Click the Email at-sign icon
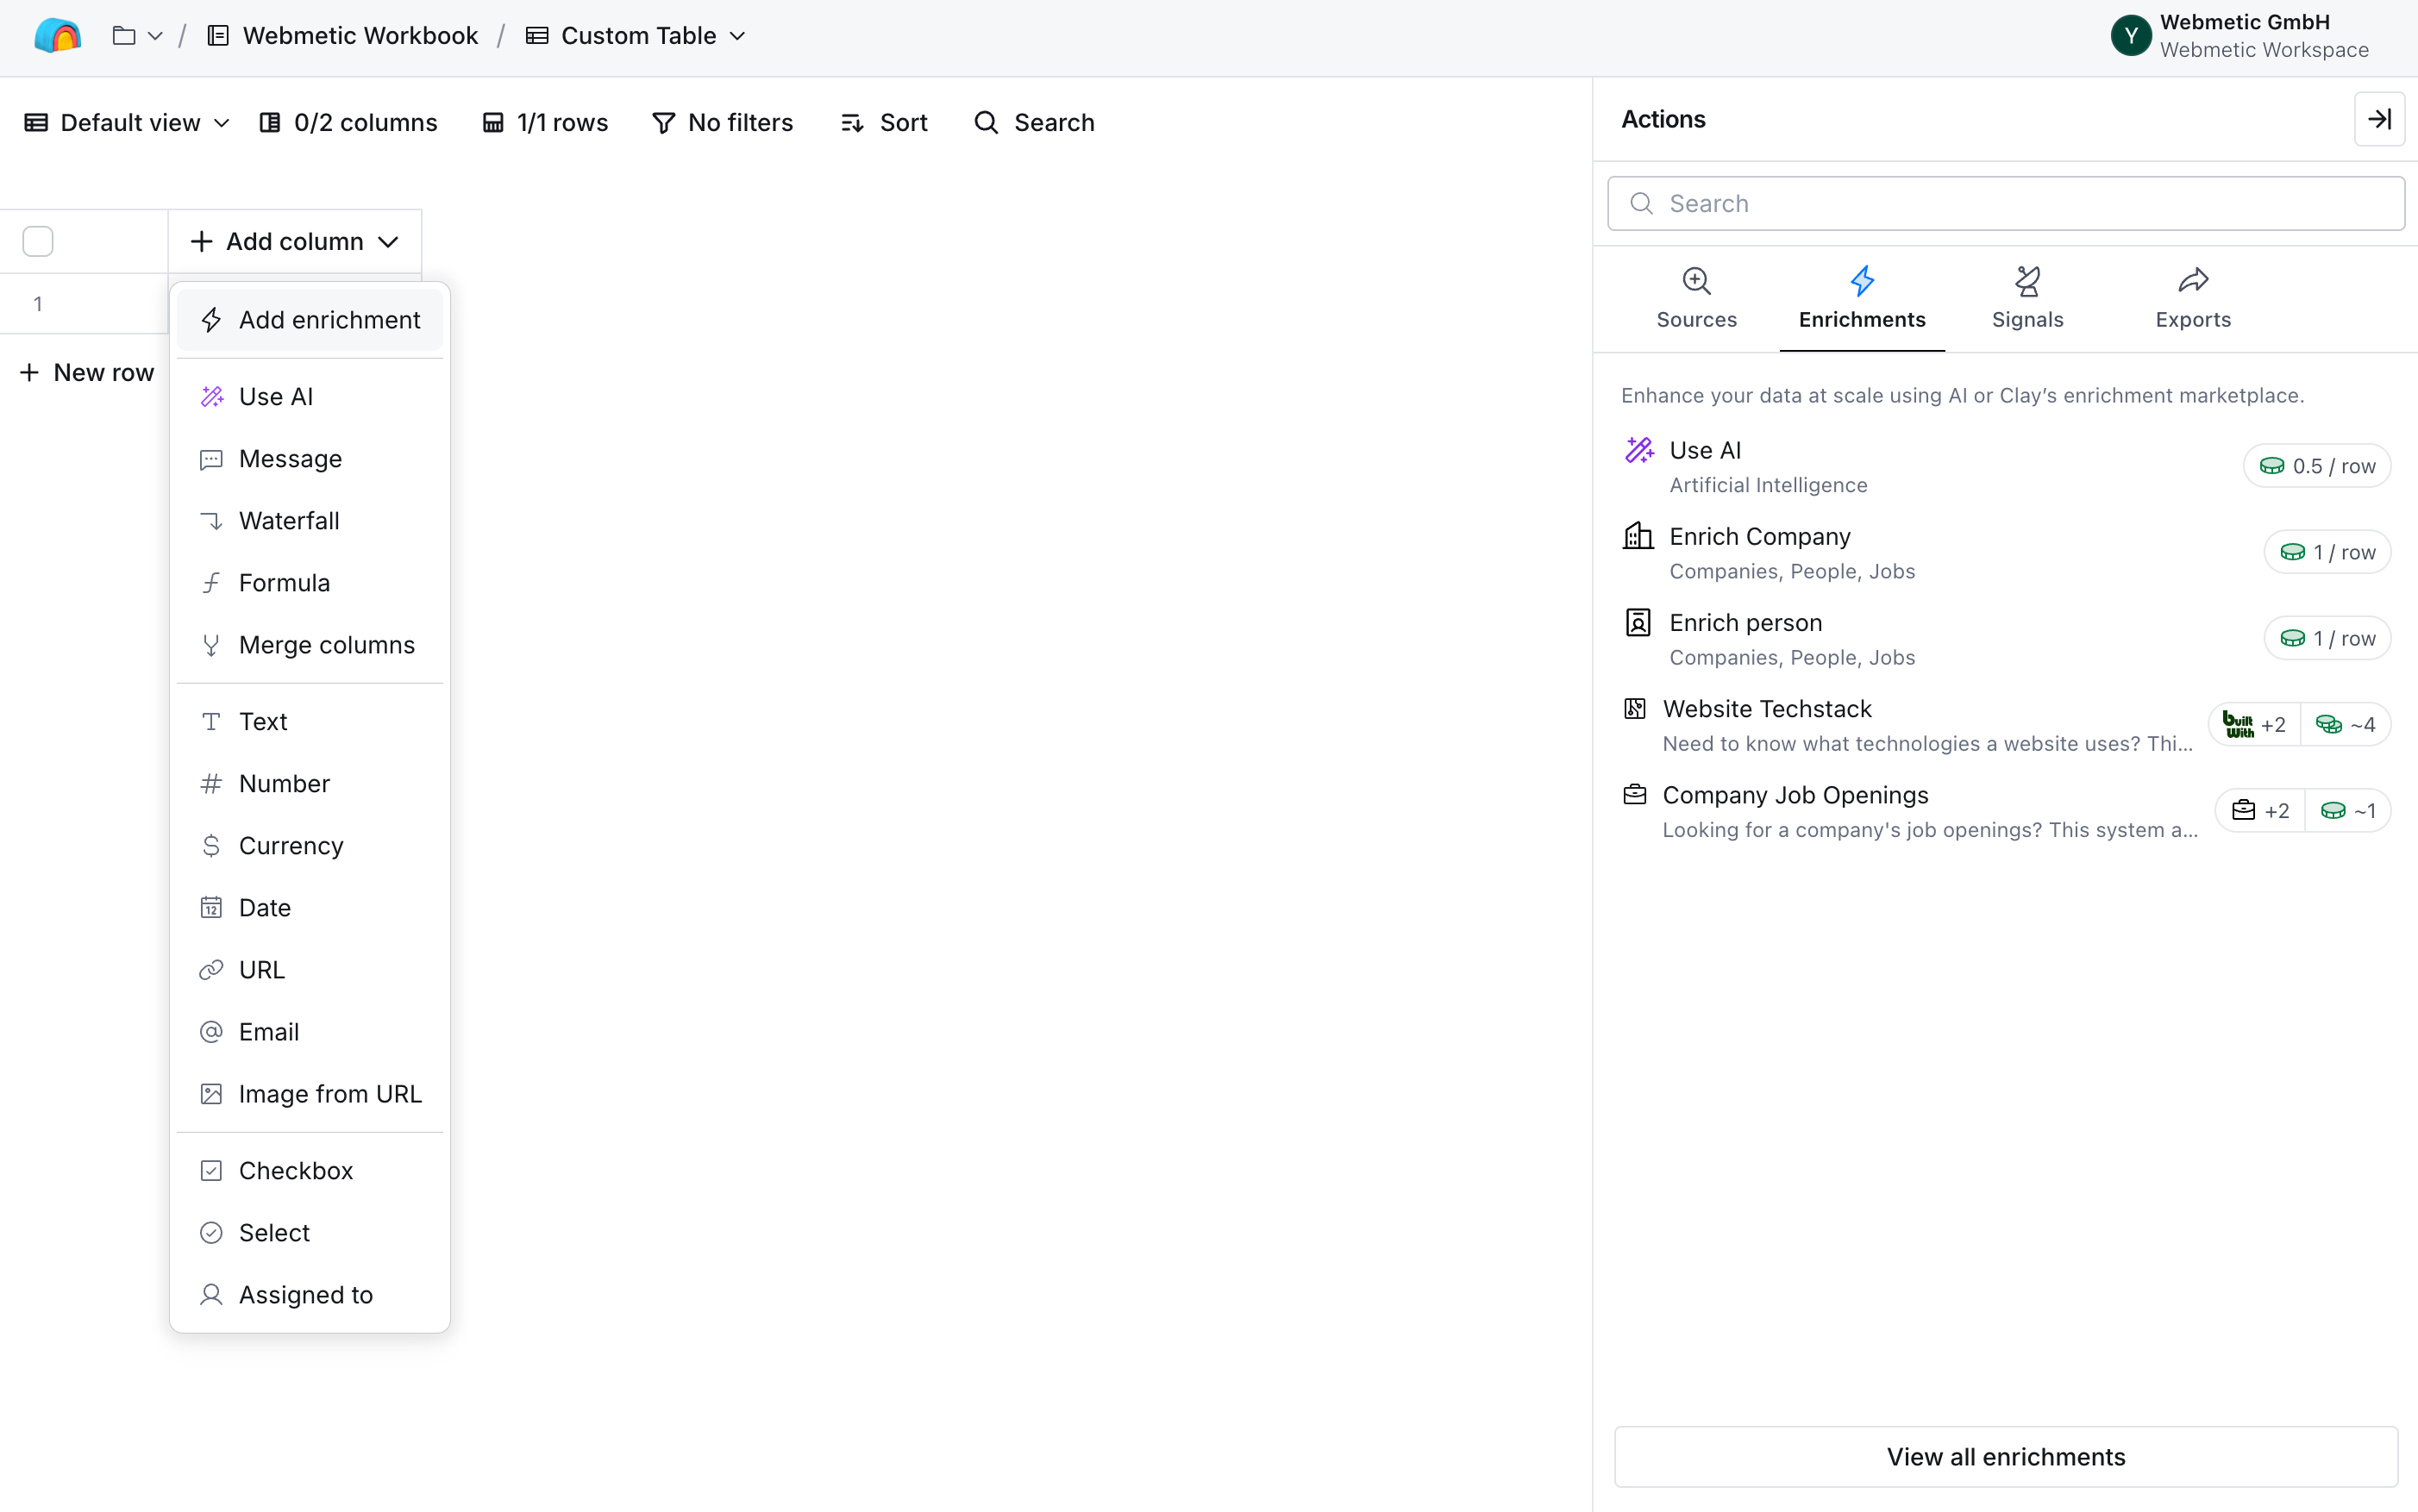 (x=211, y=1032)
